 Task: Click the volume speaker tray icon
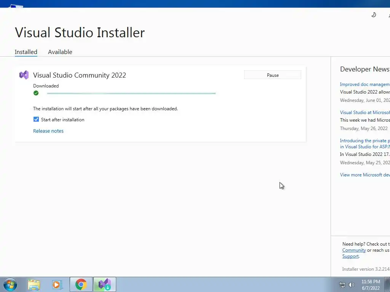pos(352,285)
